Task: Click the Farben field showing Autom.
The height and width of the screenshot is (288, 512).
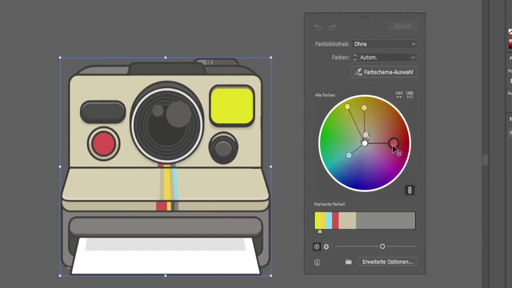Action: click(384, 57)
